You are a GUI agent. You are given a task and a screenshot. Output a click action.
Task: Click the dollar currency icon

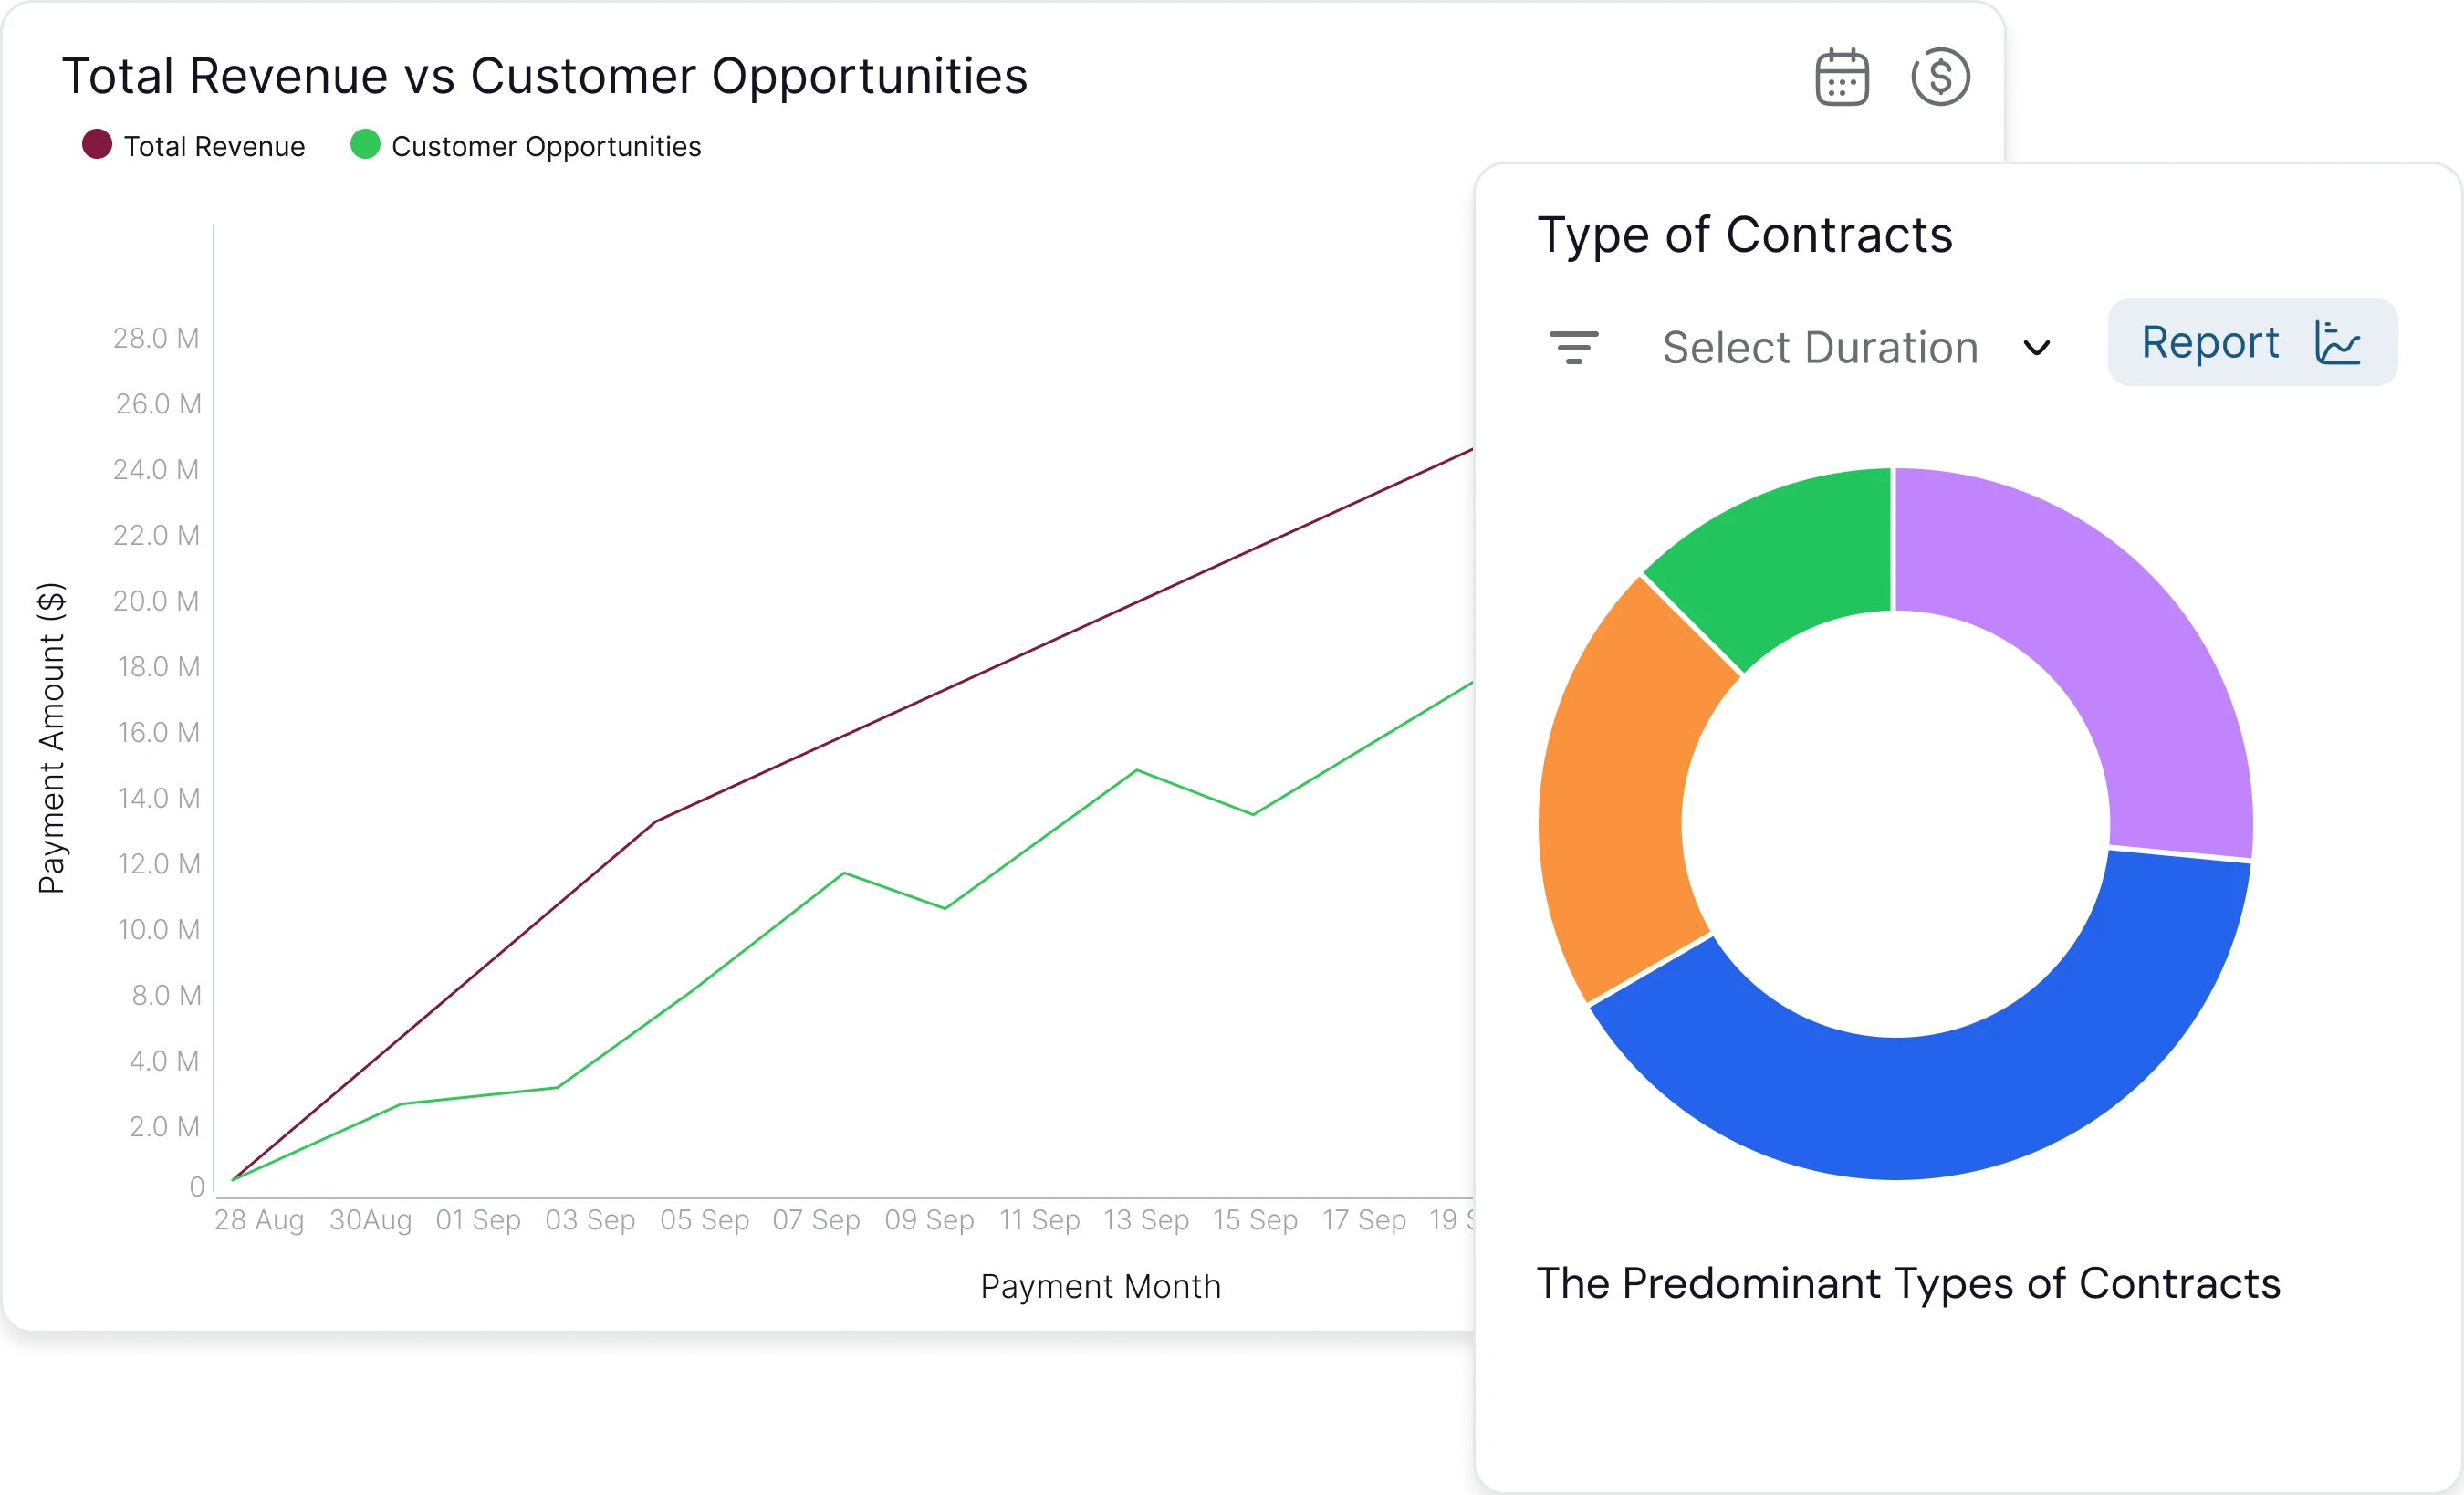pos(1941,74)
